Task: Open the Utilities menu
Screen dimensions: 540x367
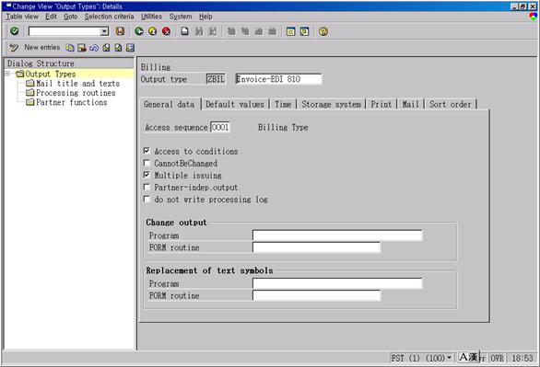Action: [x=151, y=17]
